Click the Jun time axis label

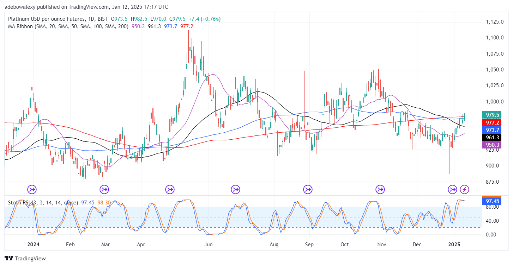pos(208,244)
